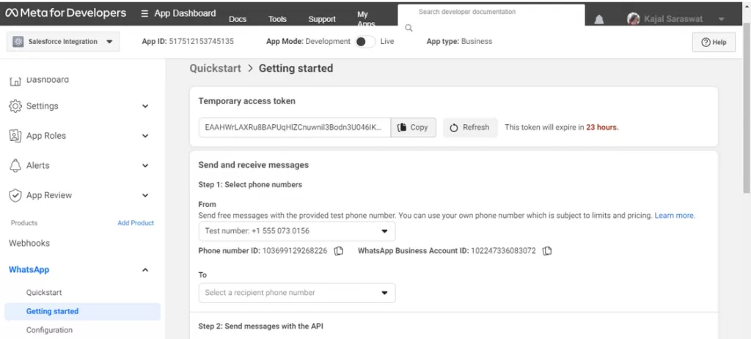Click the Alerts bell icon in sidebar
Viewport: 751px width, 339px height.
click(15, 165)
